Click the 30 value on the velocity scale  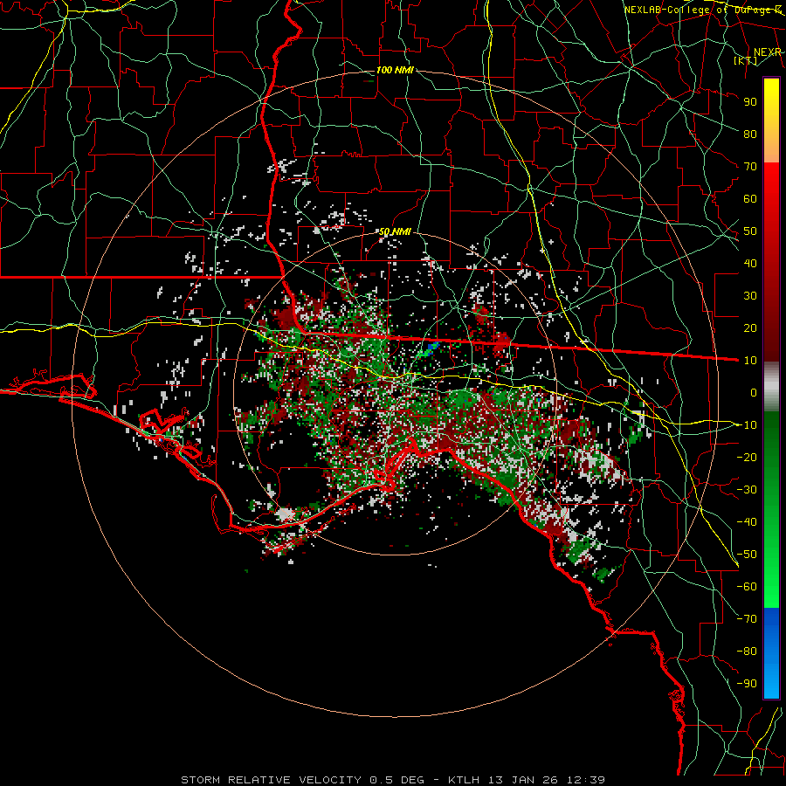(x=750, y=296)
